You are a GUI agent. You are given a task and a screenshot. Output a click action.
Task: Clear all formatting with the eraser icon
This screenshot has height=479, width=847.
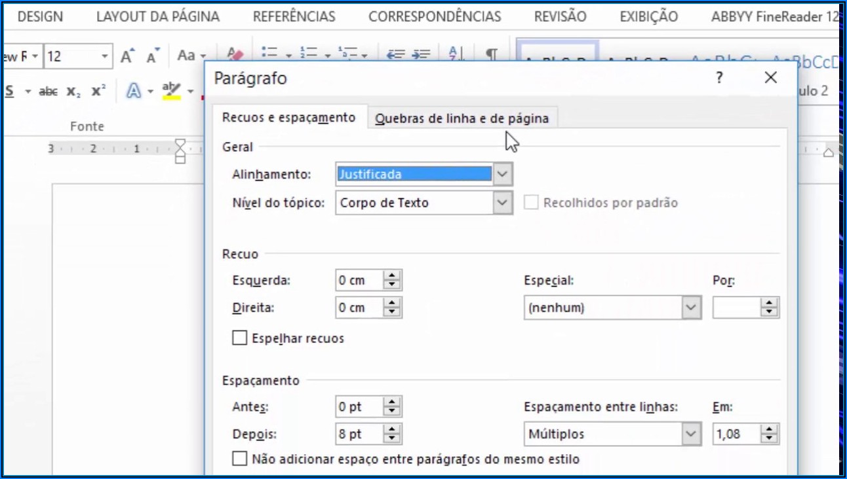coord(234,55)
